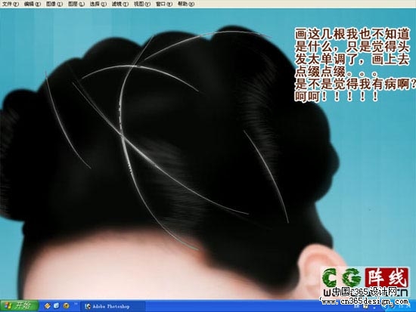Image resolution: width=416 pixels, height=312 pixels.
Task: Launch the second quick launch icon on the taskbar
Action: click(x=57, y=306)
